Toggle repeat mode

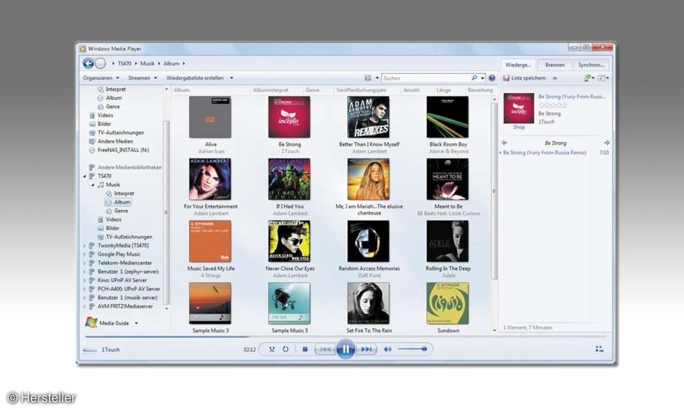coord(285,349)
